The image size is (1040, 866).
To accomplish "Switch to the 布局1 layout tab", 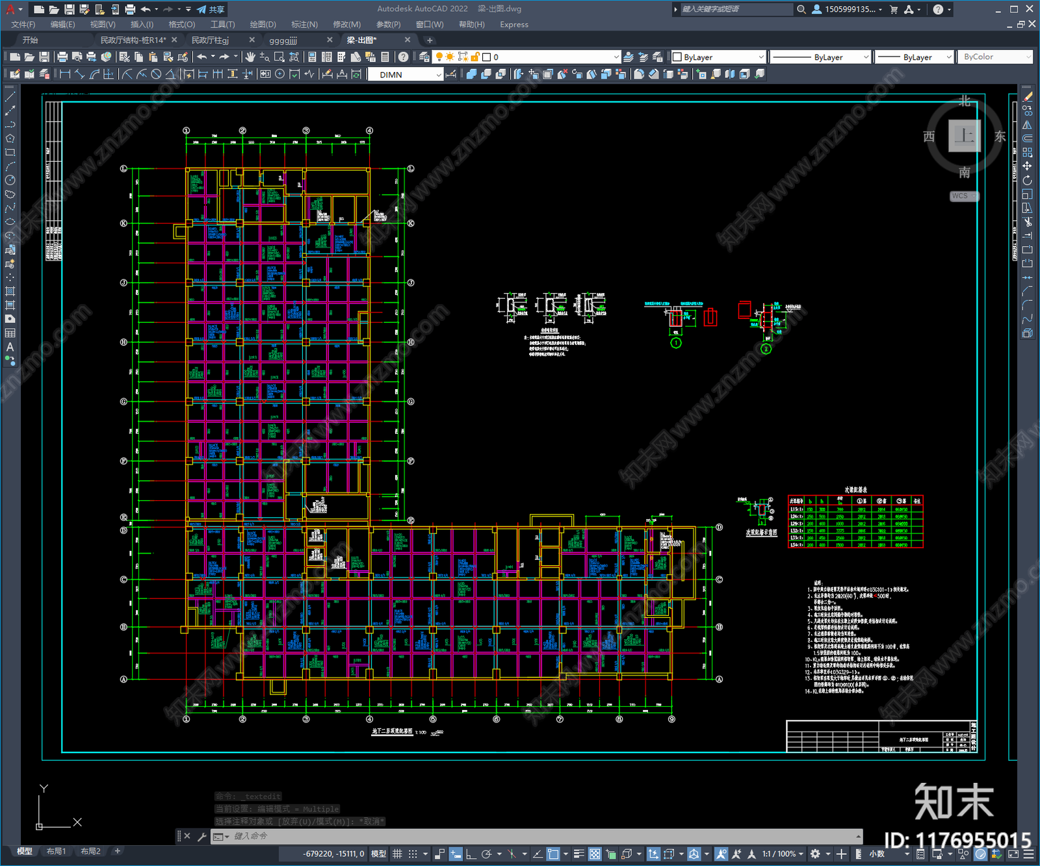I will click(56, 851).
